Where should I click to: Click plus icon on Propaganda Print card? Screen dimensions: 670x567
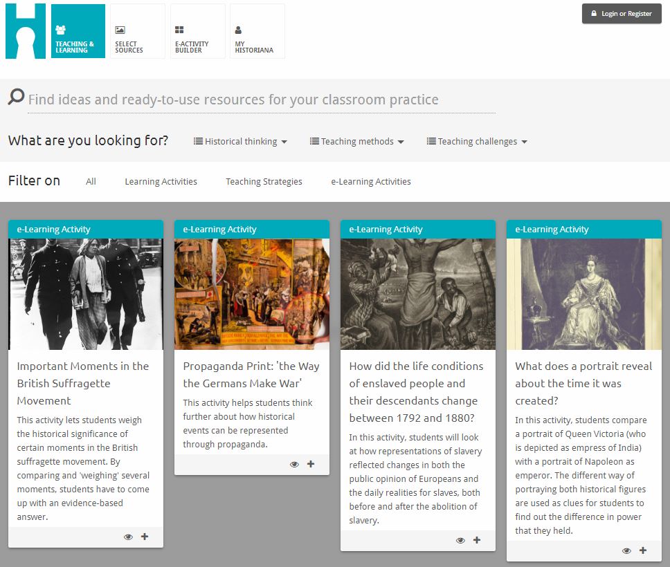pyautogui.click(x=311, y=464)
